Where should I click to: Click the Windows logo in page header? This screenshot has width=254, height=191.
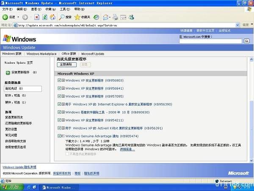click(19, 39)
